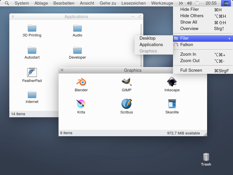This screenshot has height=175, width=233.
Task: Choose "Hide Others" from the open menu
Action: click(x=192, y=16)
